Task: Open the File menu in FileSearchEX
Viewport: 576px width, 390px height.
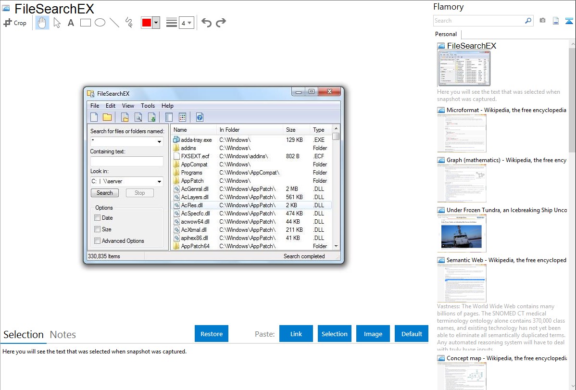Action: click(x=95, y=105)
